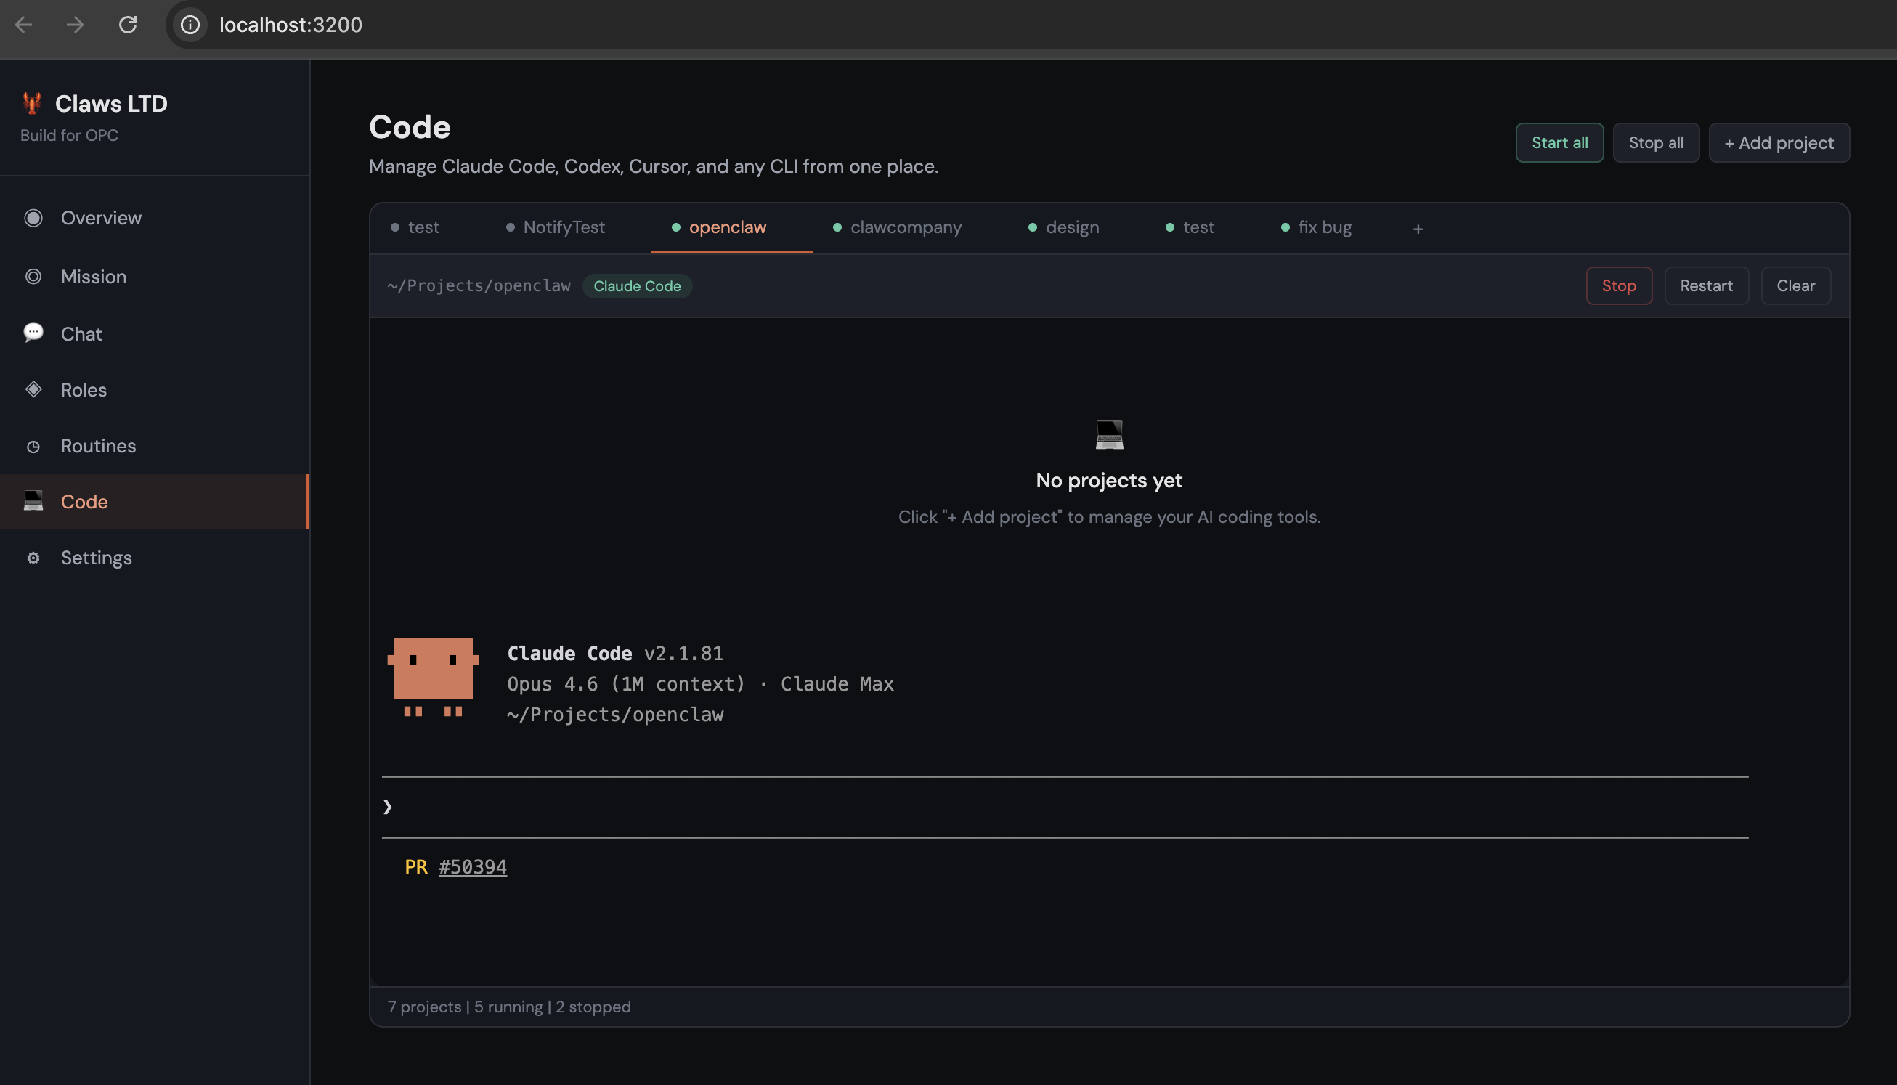Viewport: 1897px width, 1085px height.
Task: Click the Opus 4.6 (1M context) line
Action: pos(700,684)
